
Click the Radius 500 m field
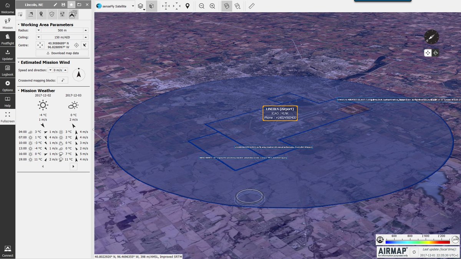coord(62,31)
